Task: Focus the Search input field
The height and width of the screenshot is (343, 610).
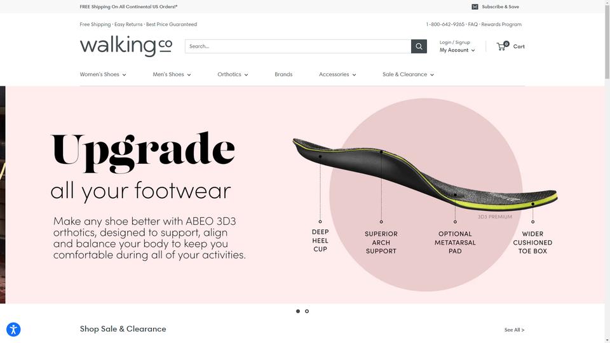Action: (x=298, y=46)
